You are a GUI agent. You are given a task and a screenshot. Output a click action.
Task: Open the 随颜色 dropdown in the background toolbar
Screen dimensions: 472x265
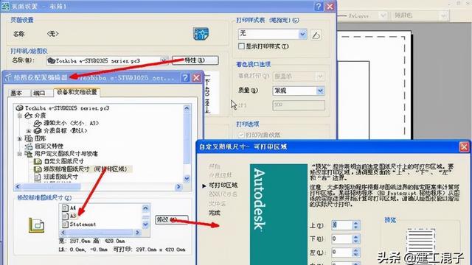click(443, 15)
